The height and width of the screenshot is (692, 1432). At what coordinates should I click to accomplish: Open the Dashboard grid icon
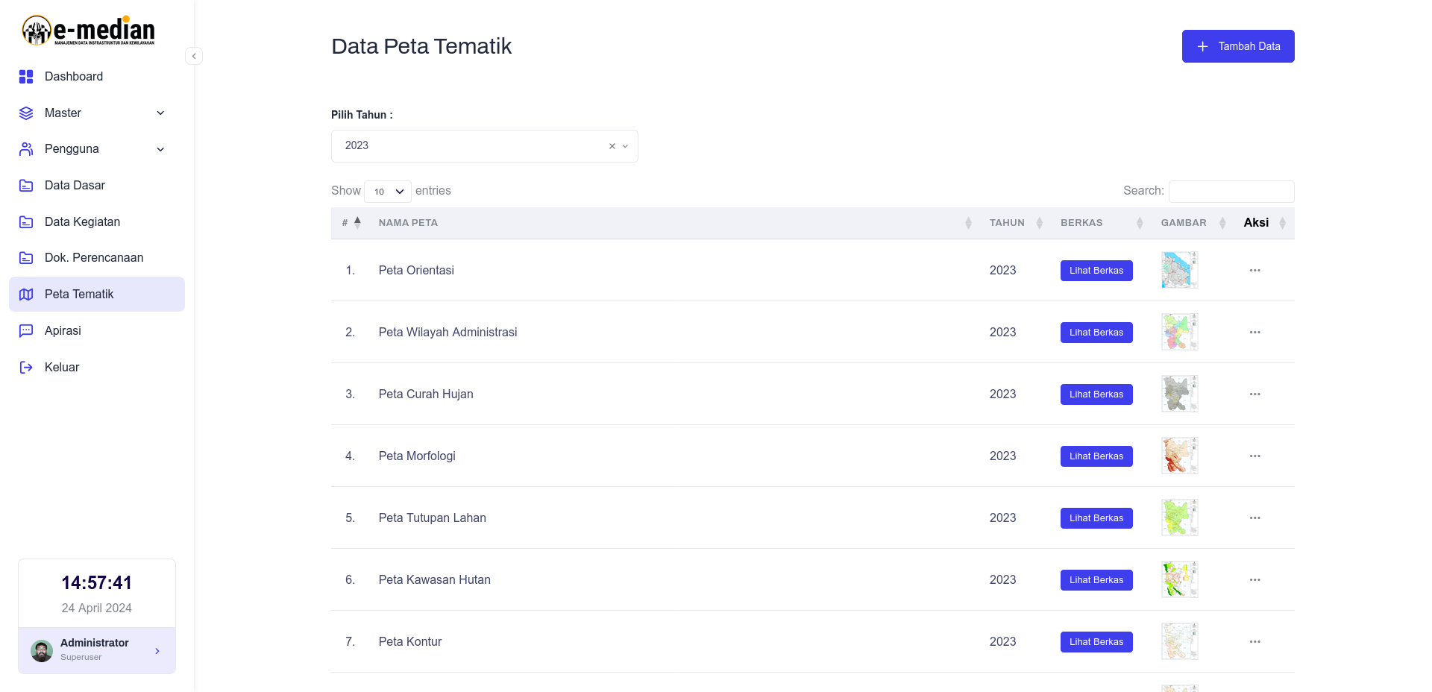(26, 77)
